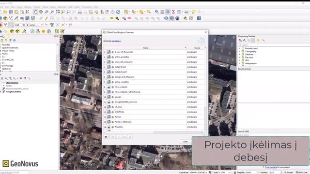Open the Plugins menu
The width and height of the screenshot is (310, 174).
pyautogui.click(x=37, y=7)
